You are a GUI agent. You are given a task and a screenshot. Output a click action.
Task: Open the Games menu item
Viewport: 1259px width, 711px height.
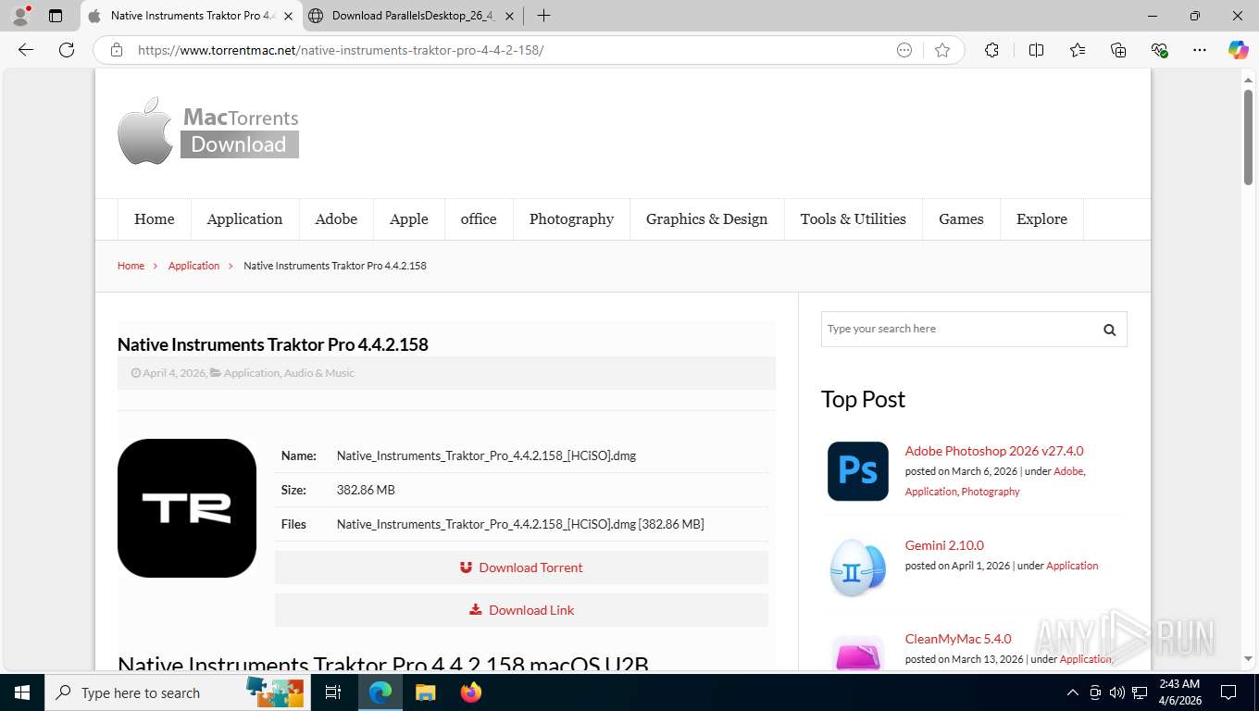(961, 219)
